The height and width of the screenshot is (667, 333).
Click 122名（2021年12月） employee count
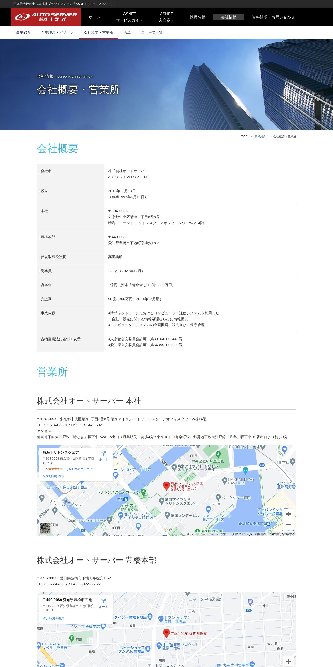(126, 271)
